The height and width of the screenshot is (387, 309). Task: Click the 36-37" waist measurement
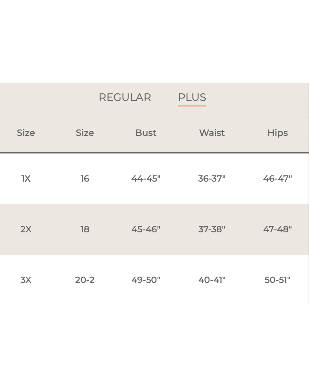click(212, 179)
